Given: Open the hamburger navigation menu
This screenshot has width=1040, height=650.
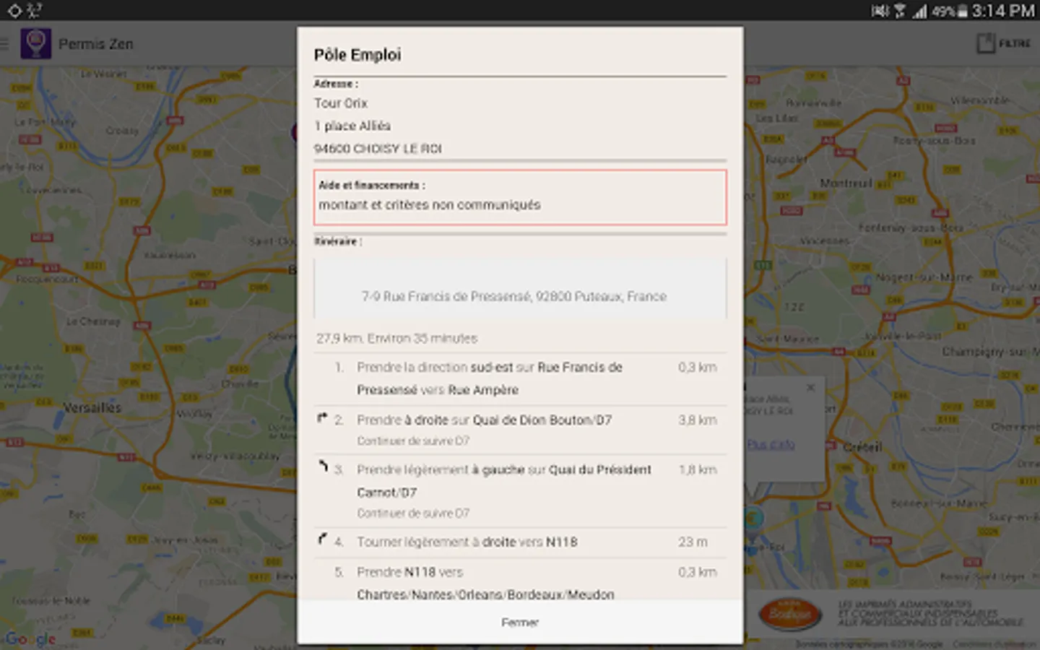Looking at the screenshot, I should tap(4, 44).
